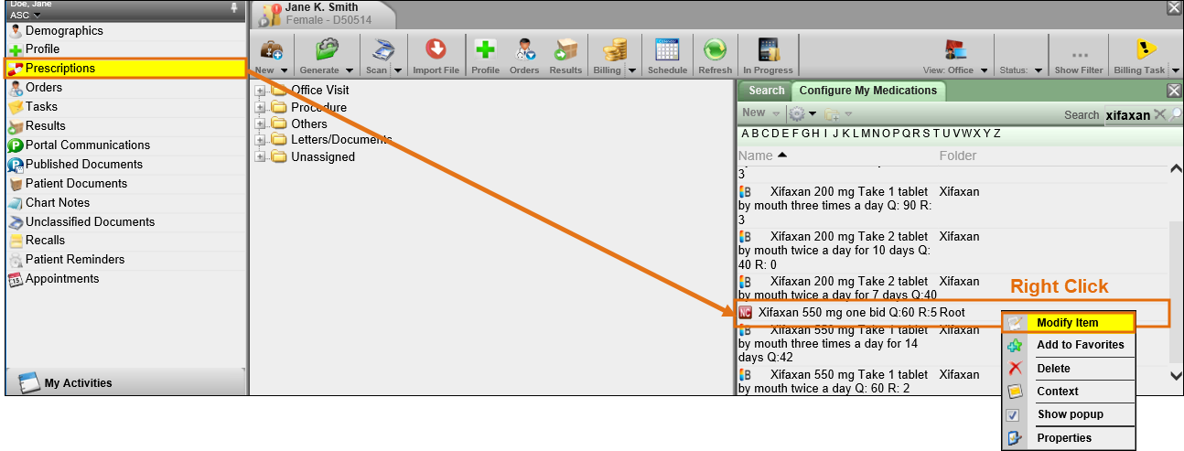1184x451 pixels.
Task: Open the Billing dropdown arrow
Action: (631, 70)
